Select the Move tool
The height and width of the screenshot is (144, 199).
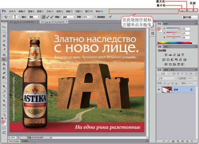[4, 27]
